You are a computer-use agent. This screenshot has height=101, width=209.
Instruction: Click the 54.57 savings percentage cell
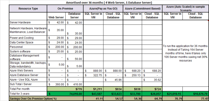[x=113, y=99]
